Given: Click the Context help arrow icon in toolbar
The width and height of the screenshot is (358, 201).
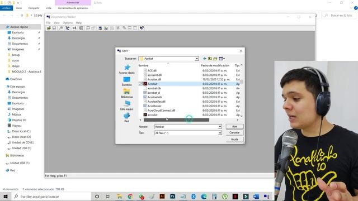Looking at the screenshot, I should 142,28.
